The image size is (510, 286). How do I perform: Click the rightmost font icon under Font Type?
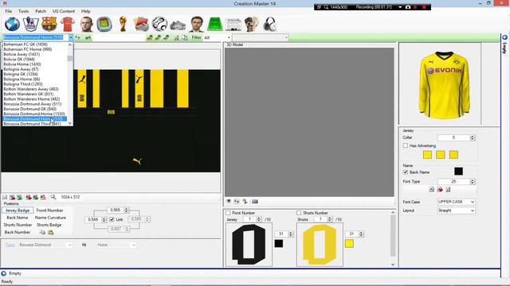(448, 189)
